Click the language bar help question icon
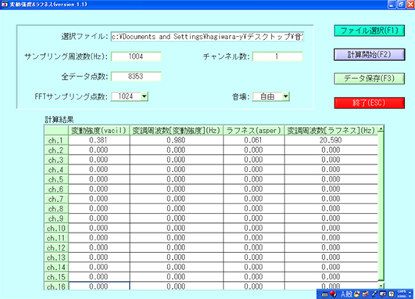The image size is (415, 299). point(391,294)
